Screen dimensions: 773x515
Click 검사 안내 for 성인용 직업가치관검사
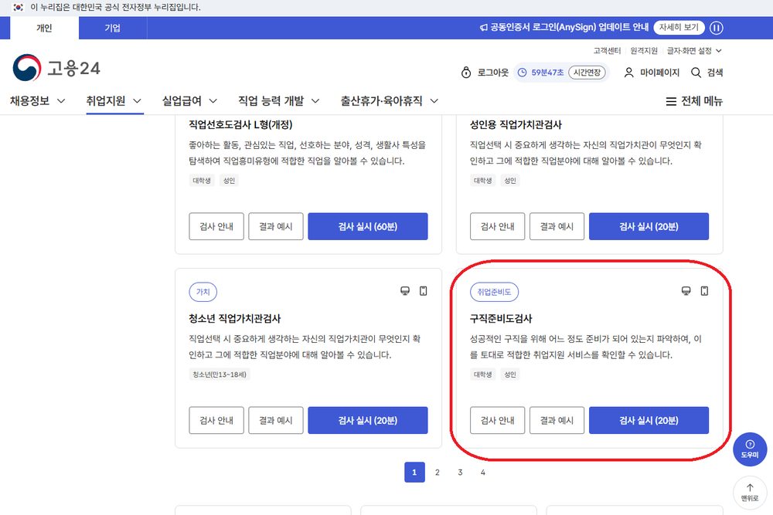tap(497, 226)
